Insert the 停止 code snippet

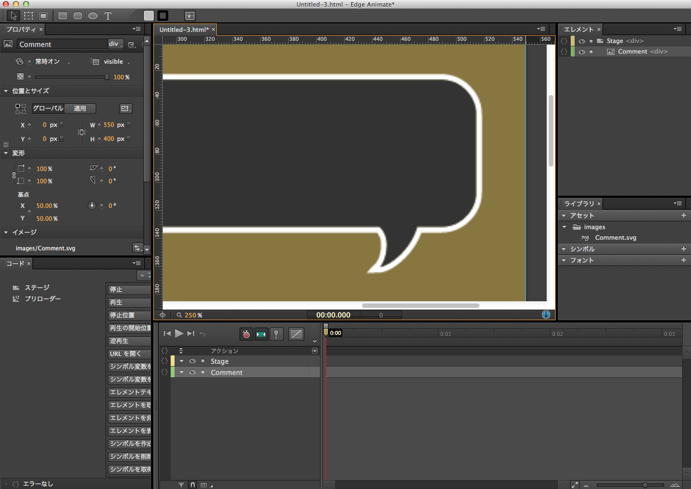click(129, 289)
